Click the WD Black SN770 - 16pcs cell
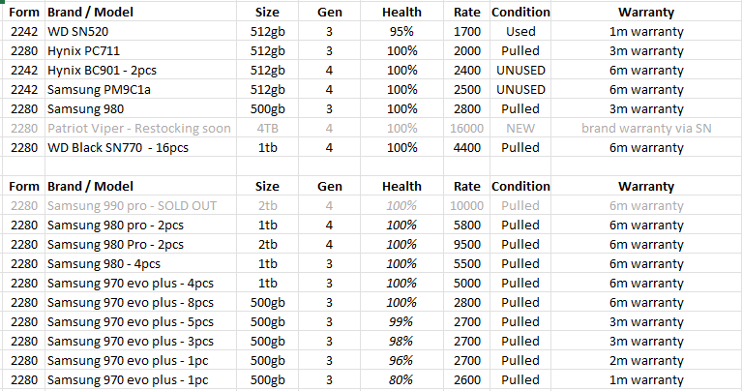This screenshot has width=742, height=391. 140,148
